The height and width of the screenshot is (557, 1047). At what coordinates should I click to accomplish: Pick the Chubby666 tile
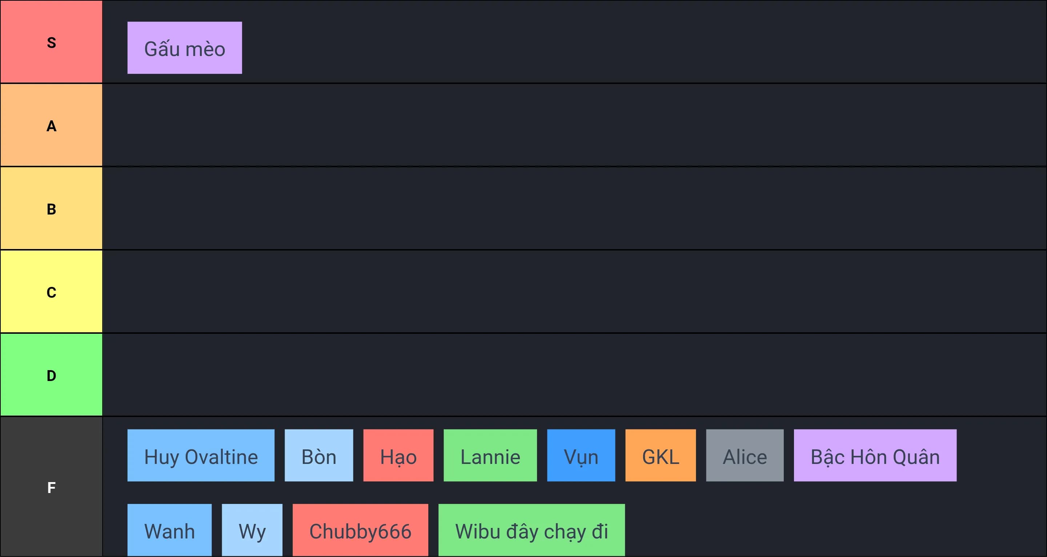(360, 530)
